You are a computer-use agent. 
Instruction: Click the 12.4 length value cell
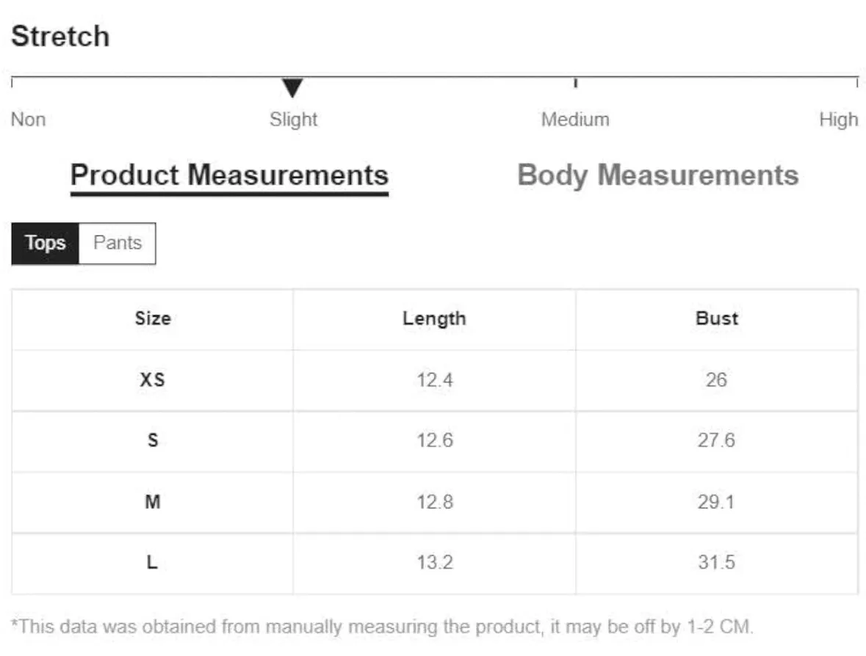pyautogui.click(x=435, y=379)
